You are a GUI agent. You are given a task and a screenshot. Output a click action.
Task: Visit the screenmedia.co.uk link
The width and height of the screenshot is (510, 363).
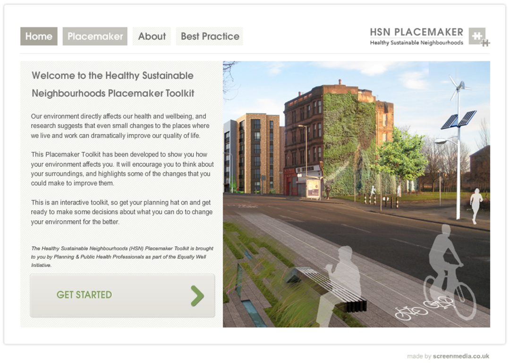pos(461,356)
